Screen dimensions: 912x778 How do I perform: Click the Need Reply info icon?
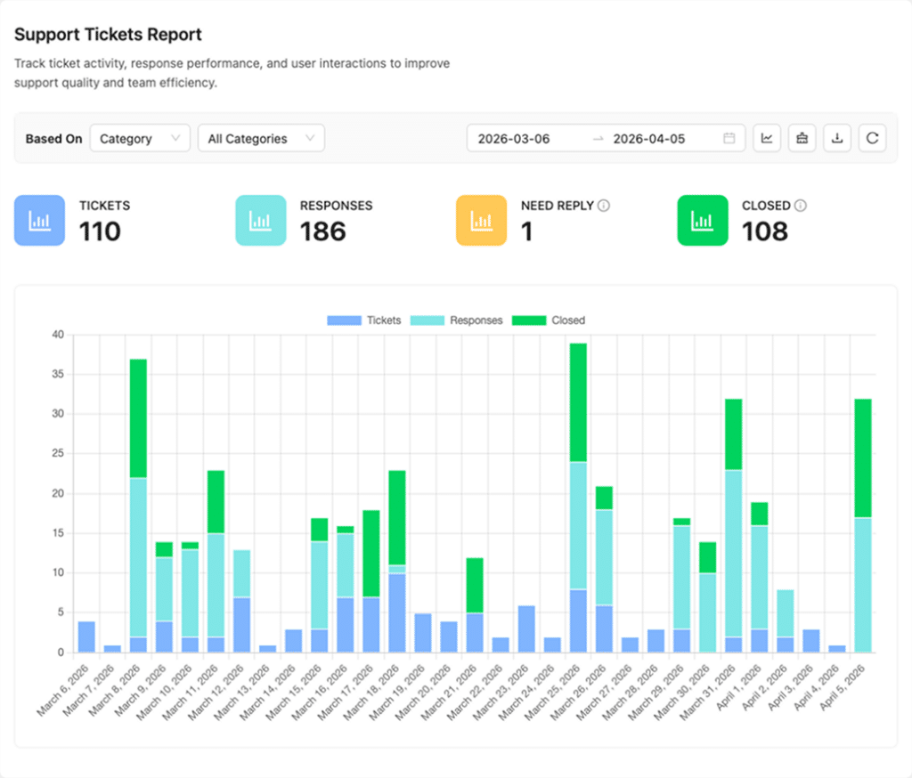604,206
